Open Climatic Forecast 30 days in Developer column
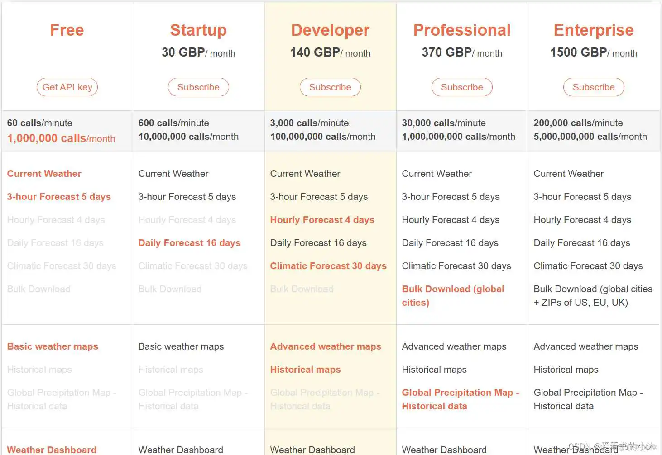The height and width of the screenshot is (455, 662). pyautogui.click(x=328, y=266)
